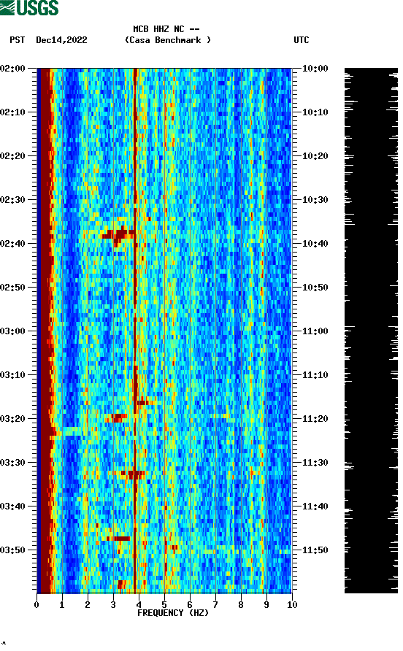Click the 03:10 PST time label
The width and height of the screenshot is (403, 651).
coord(13,375)
